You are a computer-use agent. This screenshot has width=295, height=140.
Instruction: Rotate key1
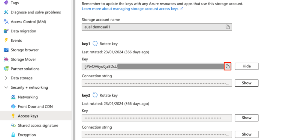pyautogui.click(x=109, y=44)
